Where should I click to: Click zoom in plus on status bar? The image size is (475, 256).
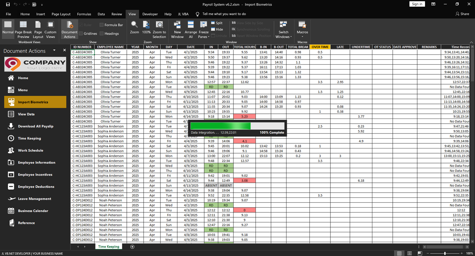coord(462,253)
